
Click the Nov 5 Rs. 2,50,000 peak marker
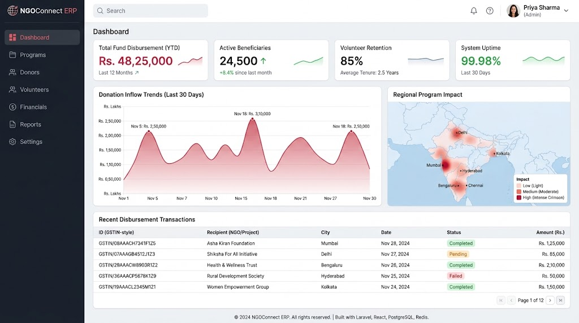[x=149, y=131]
